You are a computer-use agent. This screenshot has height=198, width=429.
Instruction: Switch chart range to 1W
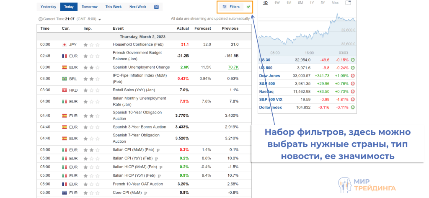(x=277, y=3)
